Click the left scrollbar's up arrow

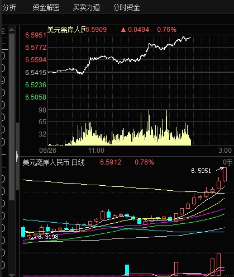click(12, 30)
